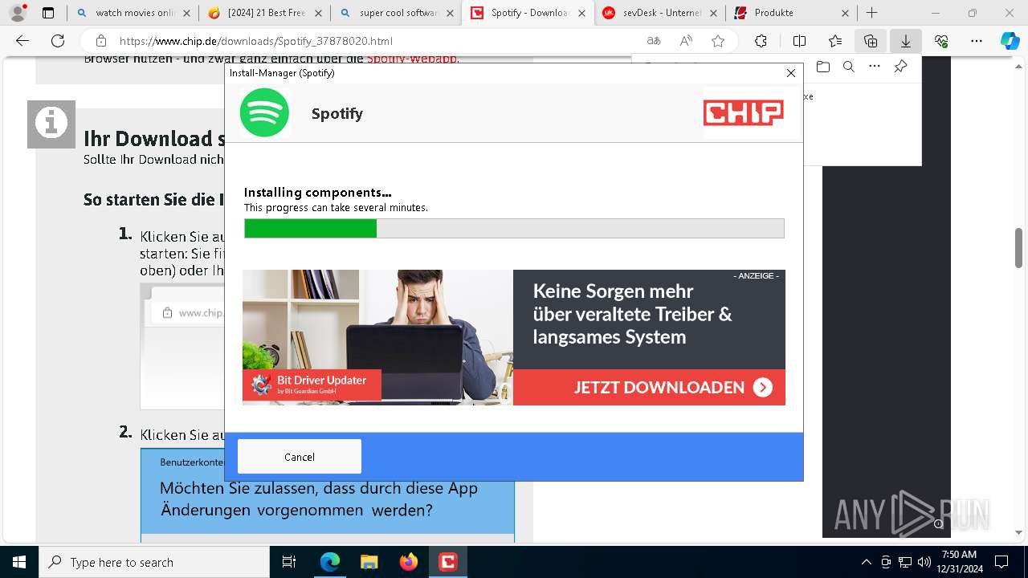Select the CHIP installer taskbar icon

[x=447, y=562]
